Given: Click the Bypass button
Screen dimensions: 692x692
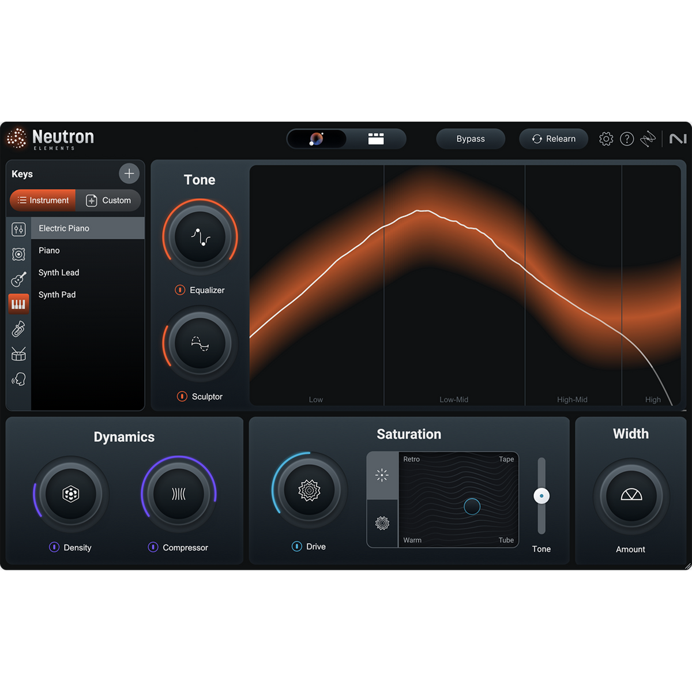Looking at the screenshot, I should [471, 139].
